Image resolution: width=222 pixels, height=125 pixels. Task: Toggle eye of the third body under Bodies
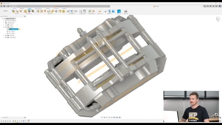click(8, 33)
